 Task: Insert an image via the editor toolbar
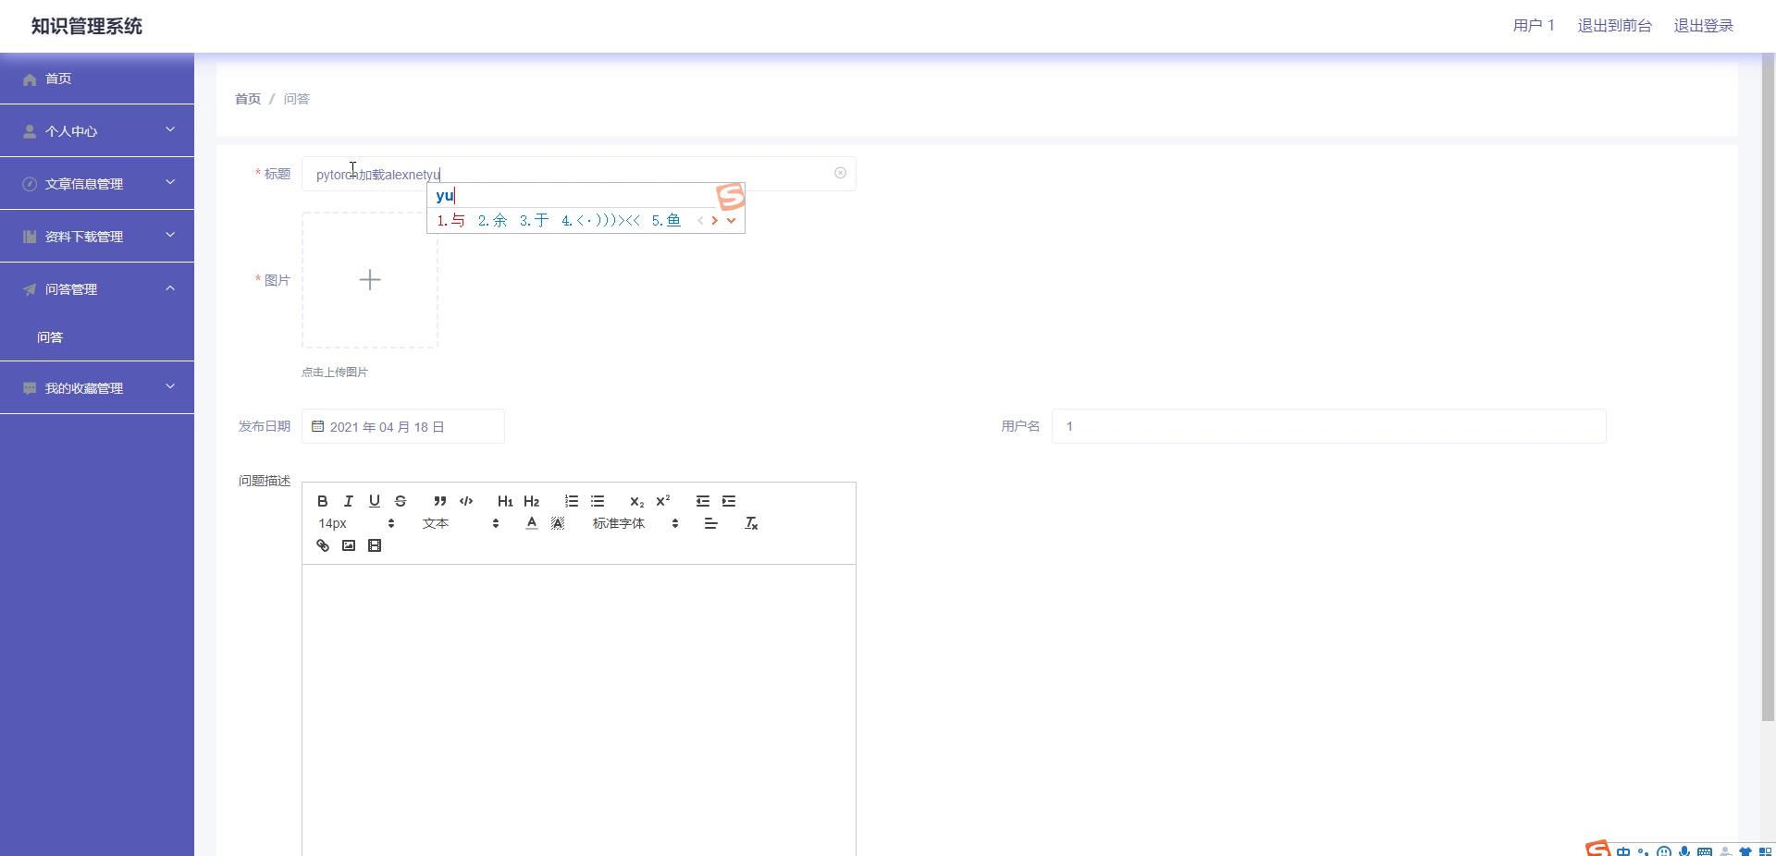pos(349,545)
